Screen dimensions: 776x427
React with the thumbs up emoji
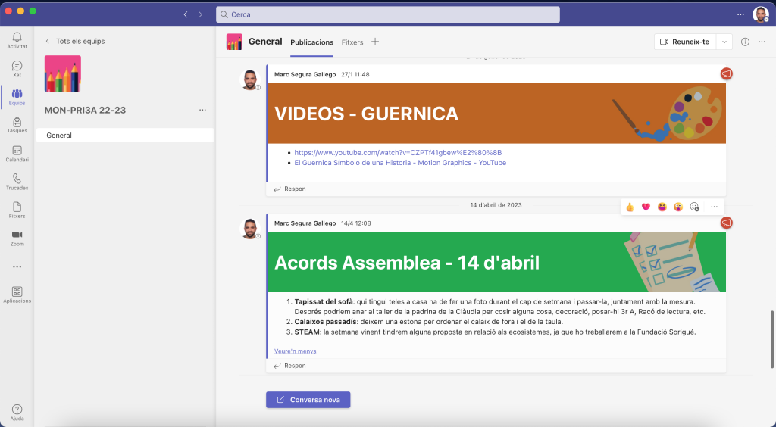click(630, 207)
